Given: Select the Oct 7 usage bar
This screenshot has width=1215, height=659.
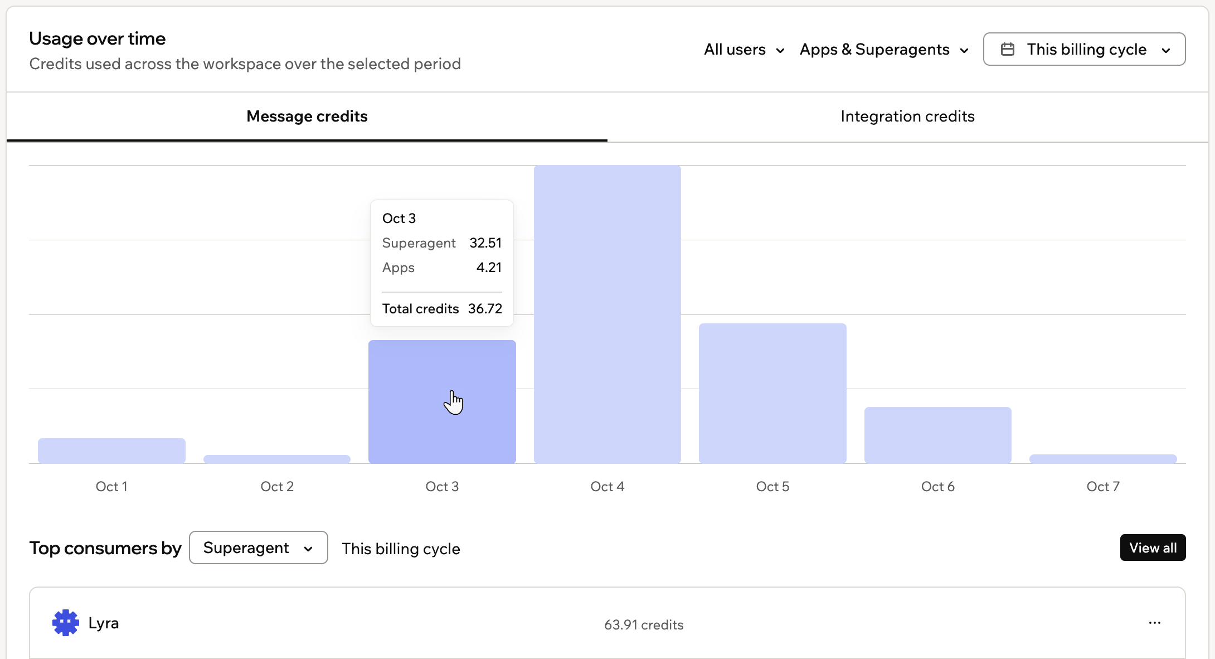Looking at the screenshot, I should click(1103, 459).
